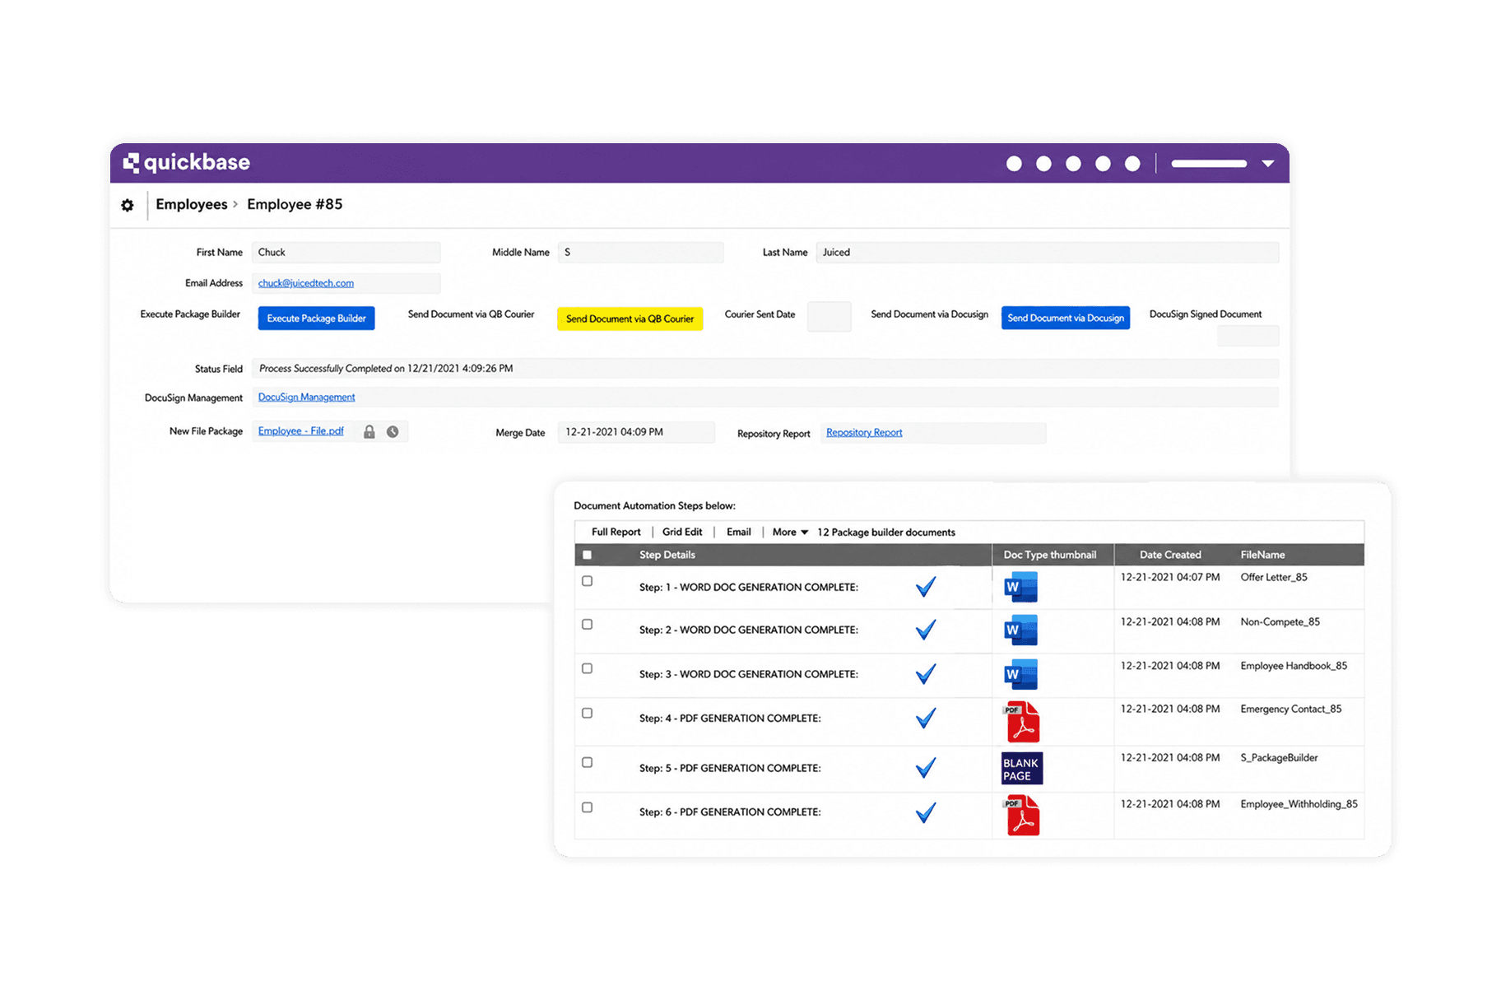Click the Emergency Contact_85 file name
This screenshot has width=1501, height=1000.
pos(1290,709)
